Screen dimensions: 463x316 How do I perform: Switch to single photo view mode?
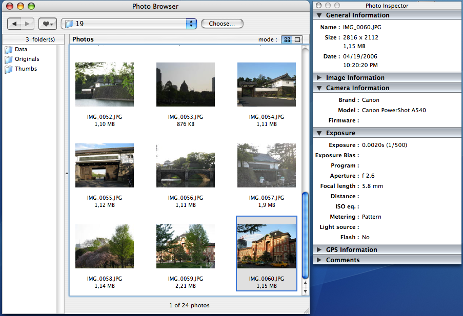click(x=297, y=39)
